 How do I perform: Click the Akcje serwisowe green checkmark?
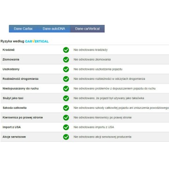pyautogui.click(x=66, y=137)
